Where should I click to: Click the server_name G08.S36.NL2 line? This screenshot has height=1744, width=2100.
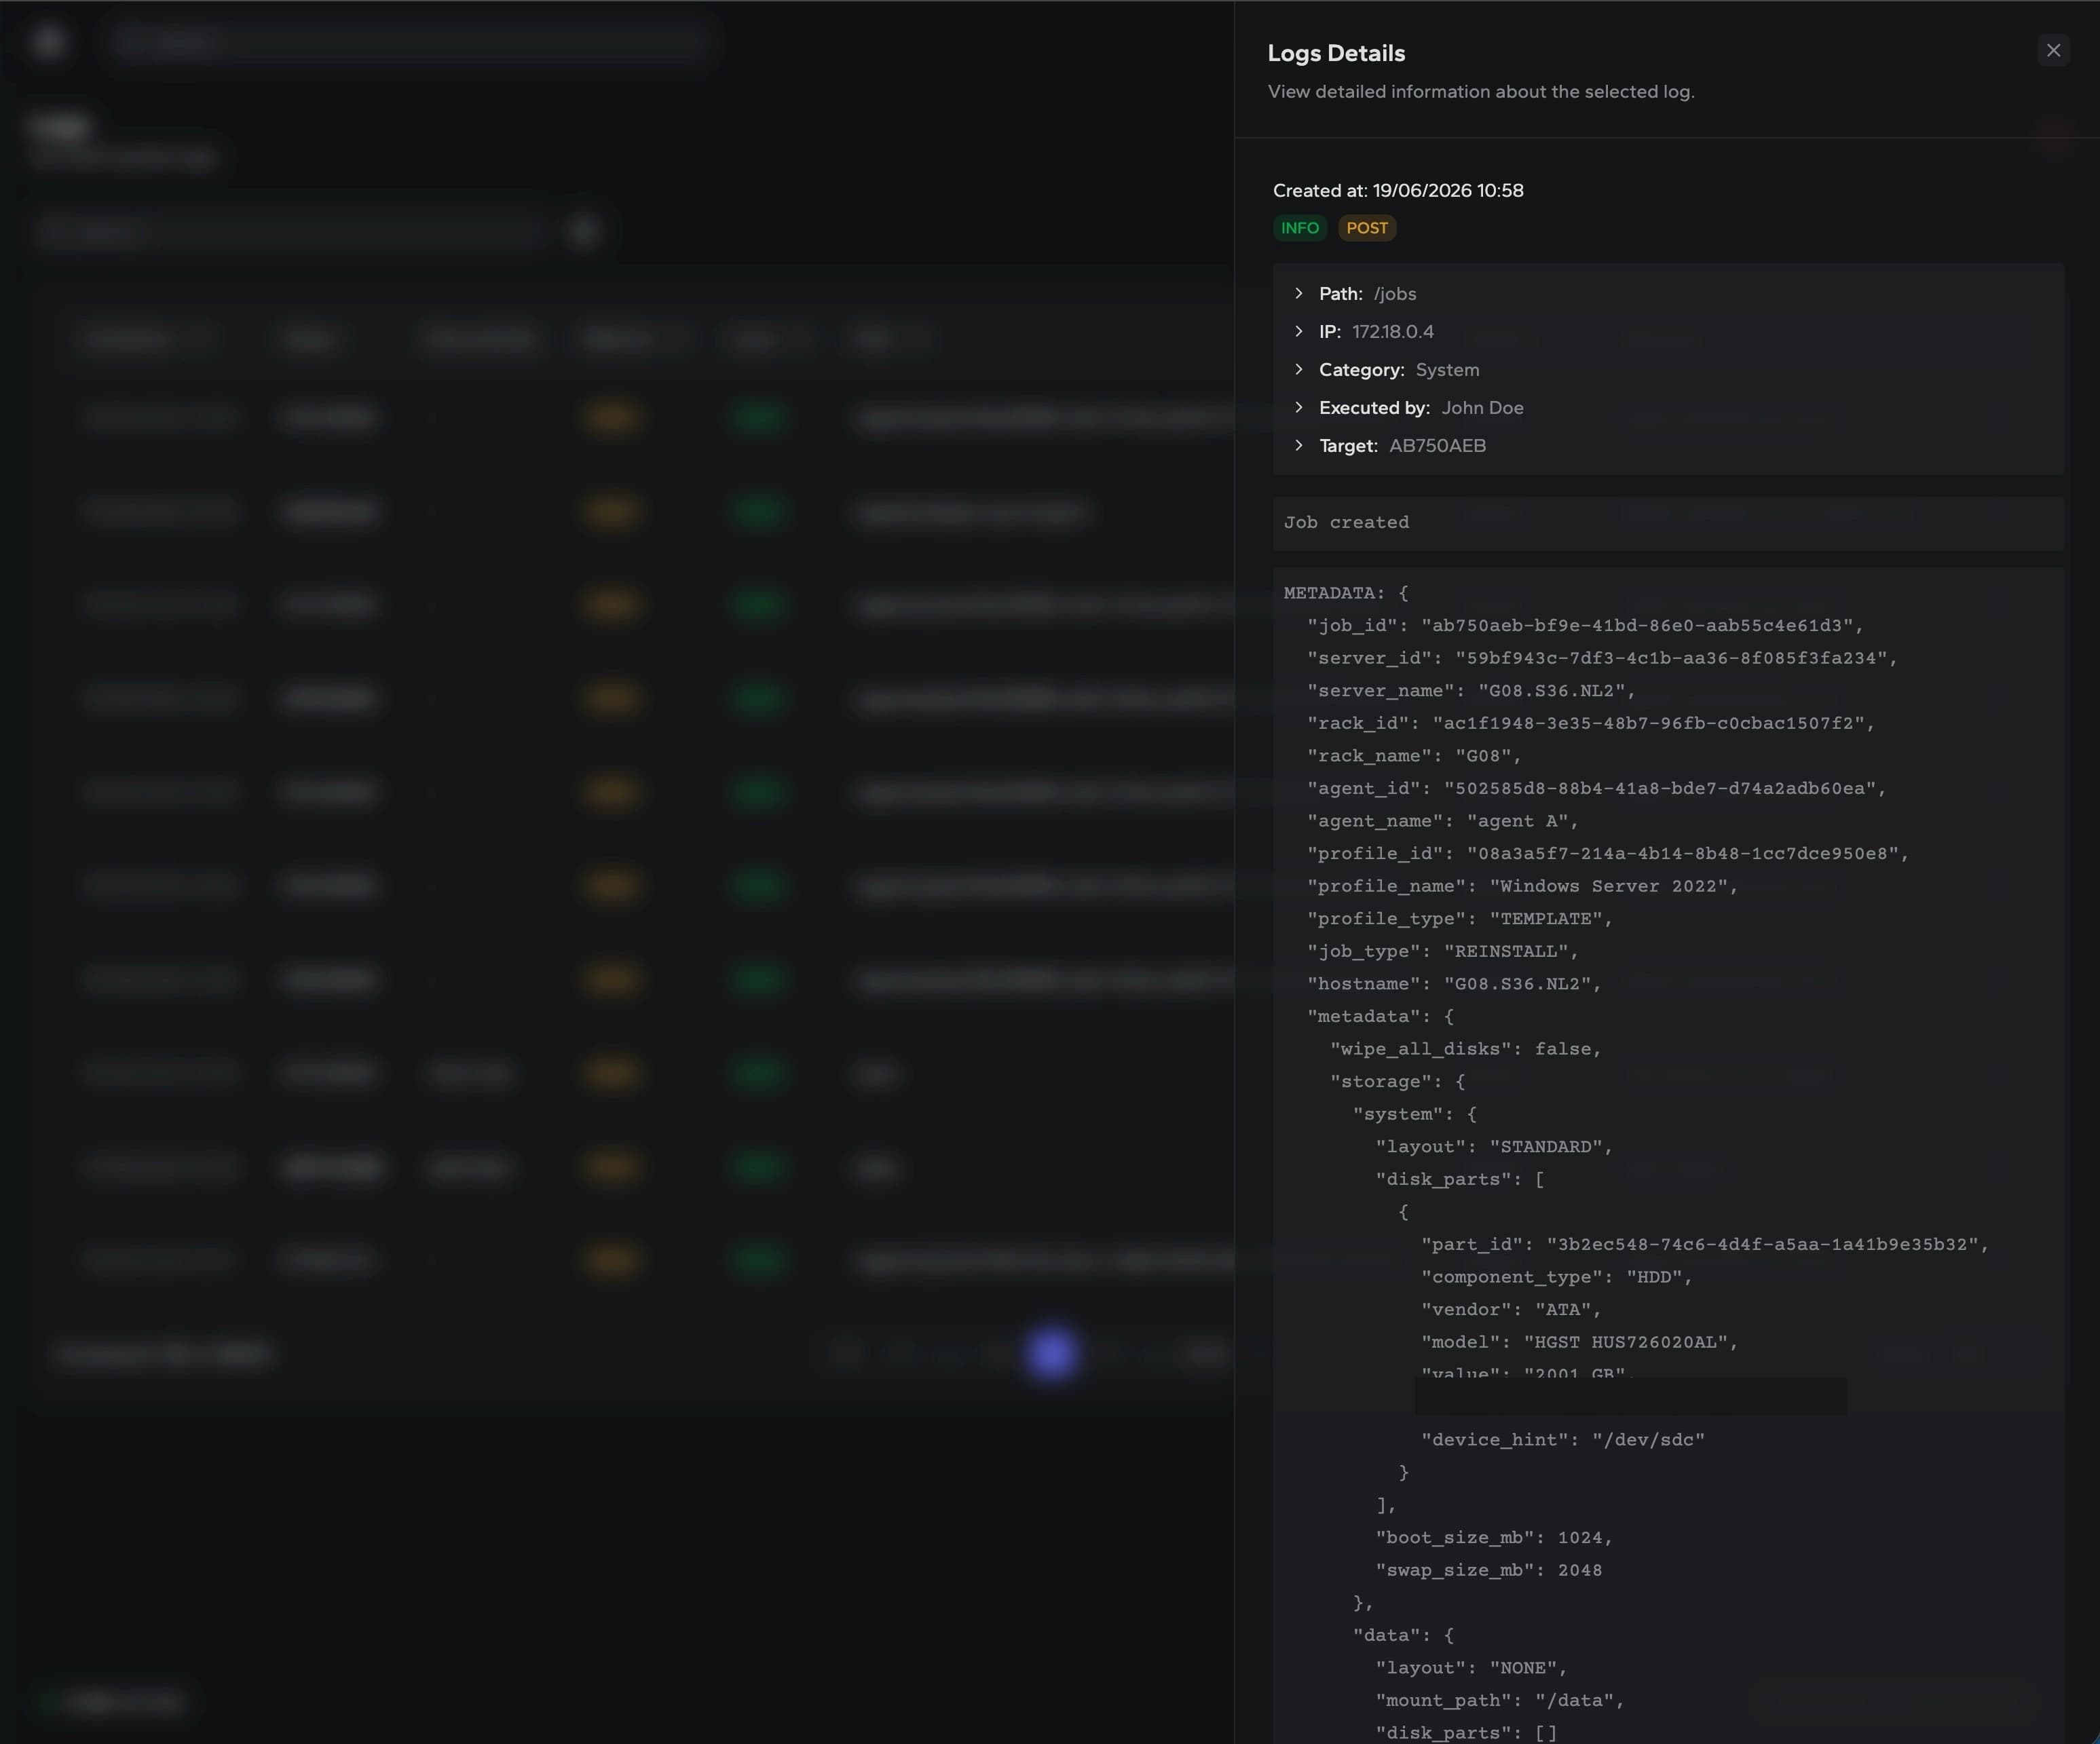click(x=1471, y=690)
